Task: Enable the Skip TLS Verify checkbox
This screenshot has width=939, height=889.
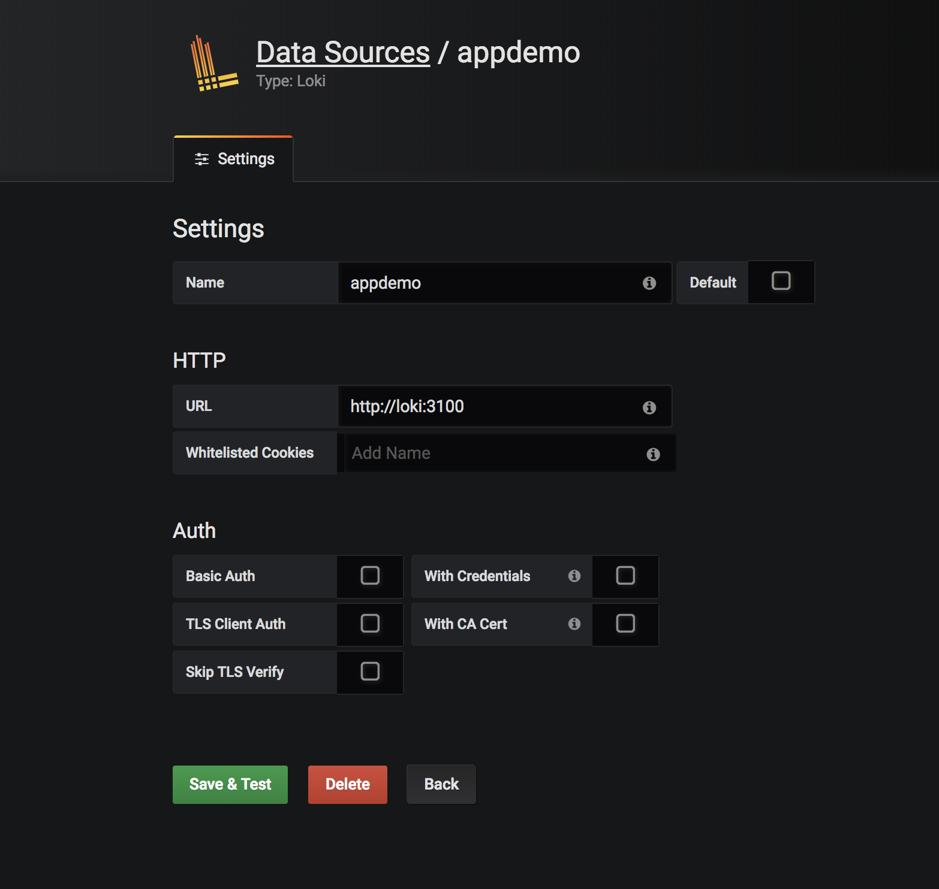Action: [370, 672]
